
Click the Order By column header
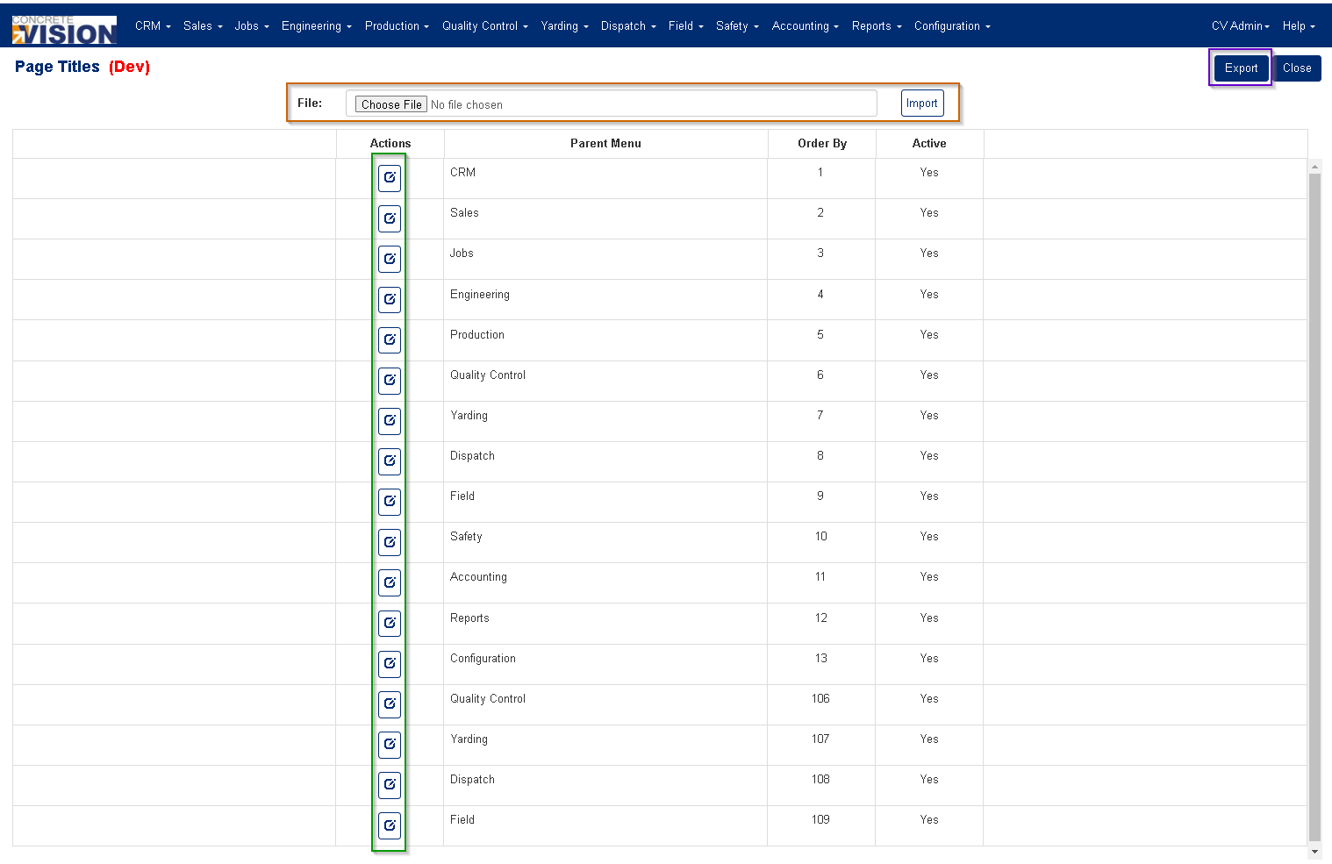[822, 144]
